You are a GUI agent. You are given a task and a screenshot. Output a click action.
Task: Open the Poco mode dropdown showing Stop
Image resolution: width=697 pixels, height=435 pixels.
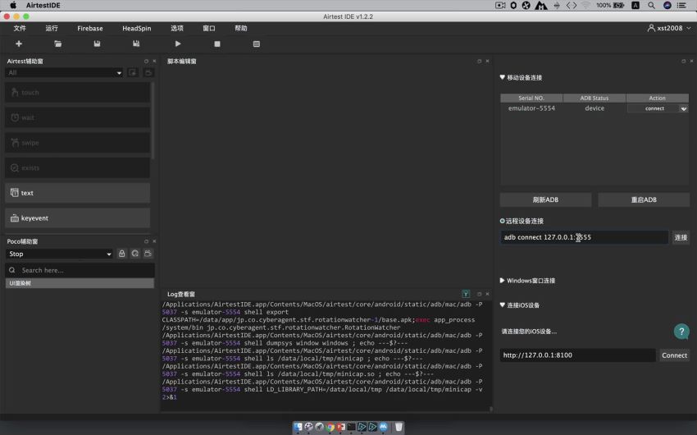[x=60, y=254]
